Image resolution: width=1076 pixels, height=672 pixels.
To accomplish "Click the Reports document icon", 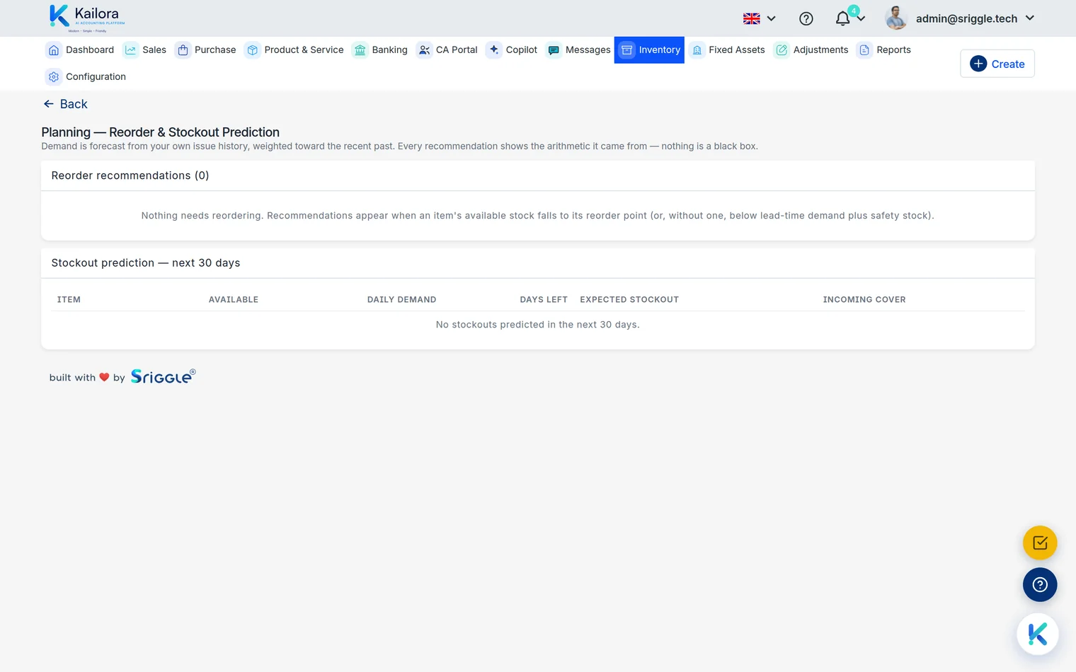I will coord(864,50).
